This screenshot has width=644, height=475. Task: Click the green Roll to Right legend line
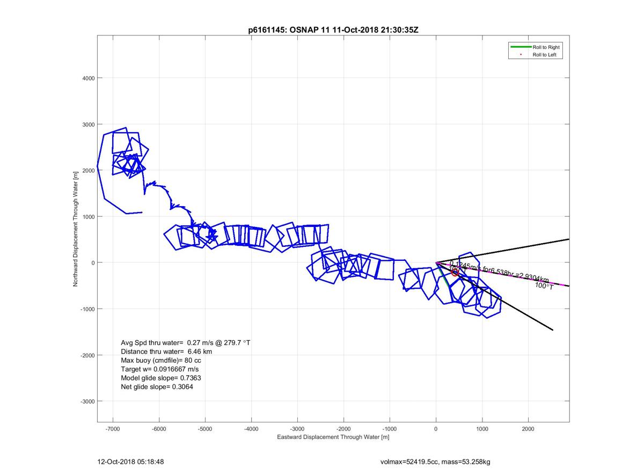[520, 47]
